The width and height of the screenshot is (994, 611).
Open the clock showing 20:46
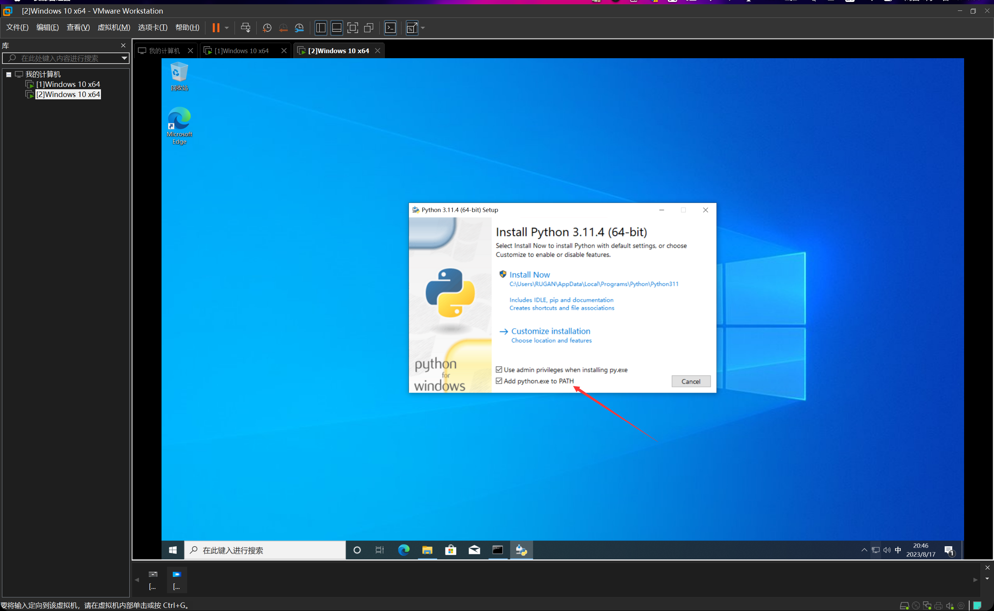pyautogui.click(x=920, y=550)
